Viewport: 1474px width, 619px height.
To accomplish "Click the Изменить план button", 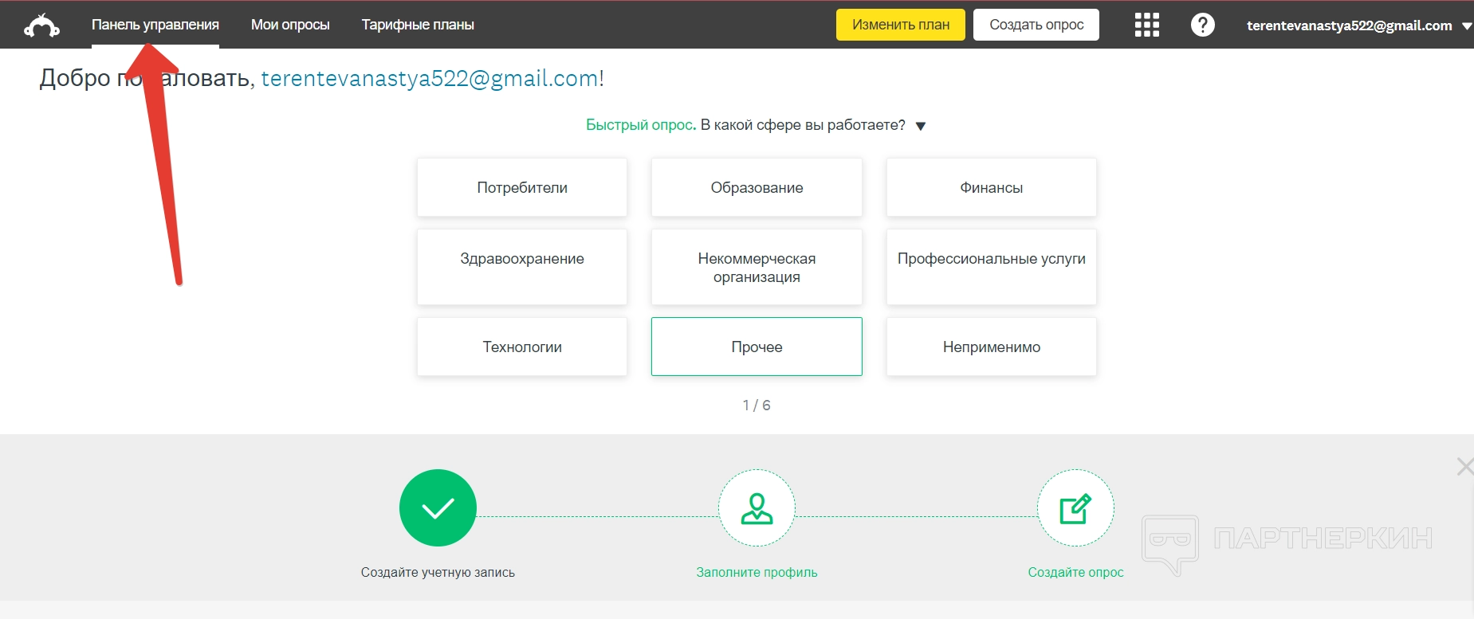I will [x=901, y=25].
